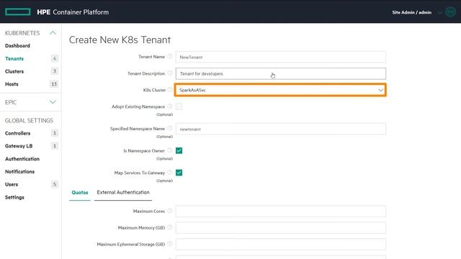Expand the EPIC sidebar section
Image resolution: width=461 pixels, height=259 pixels.
coord(53,102)
